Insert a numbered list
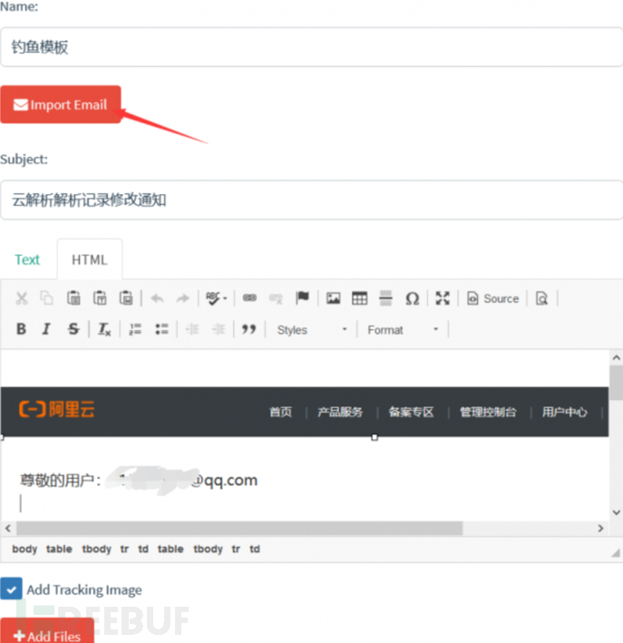Viewport: 623px width, 643px height. coord(135,329)
